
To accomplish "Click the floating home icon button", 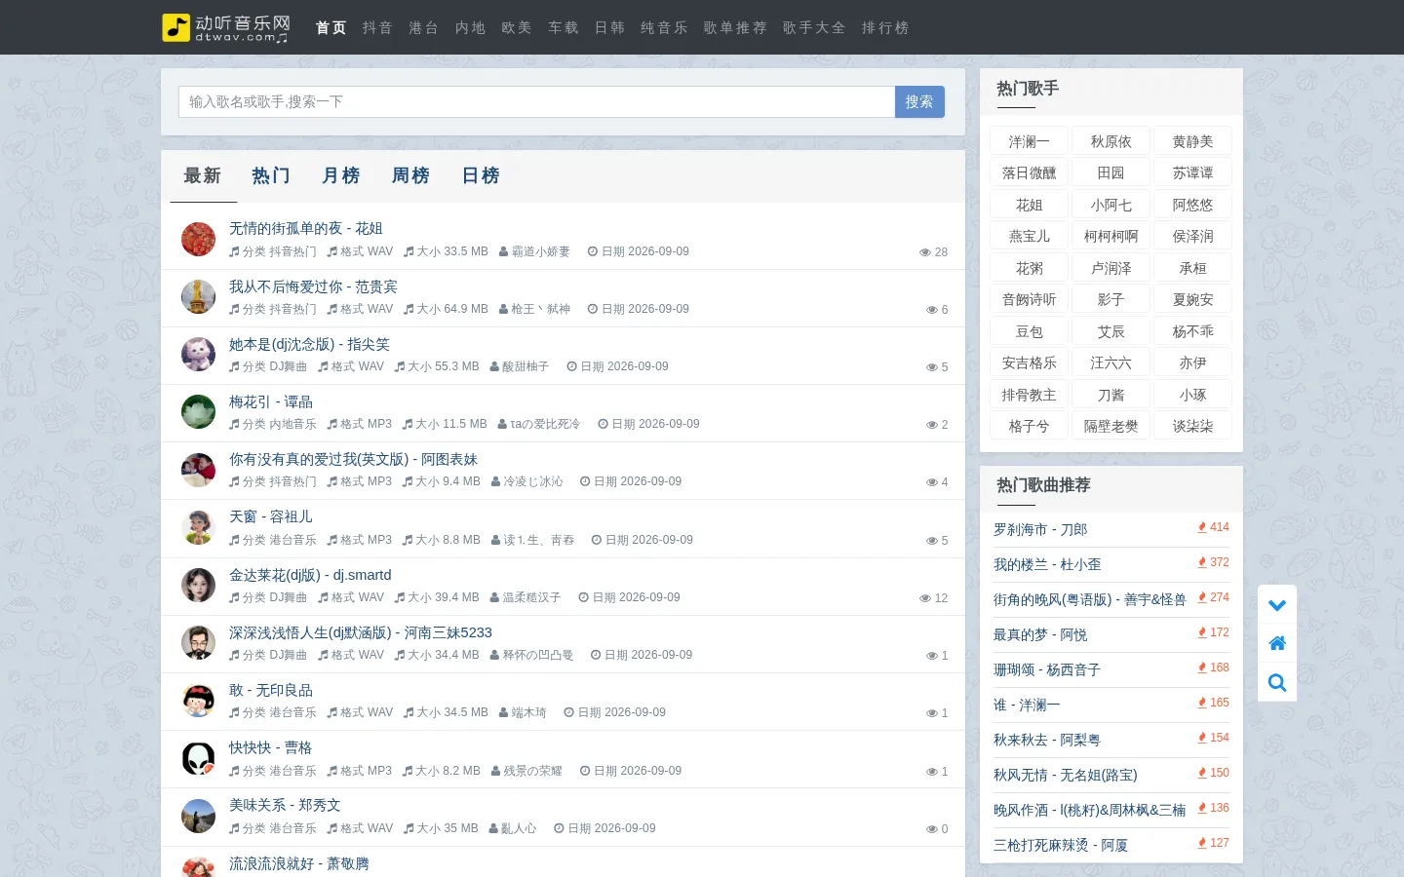I will pyautogui.click(x=1277, y=643).
